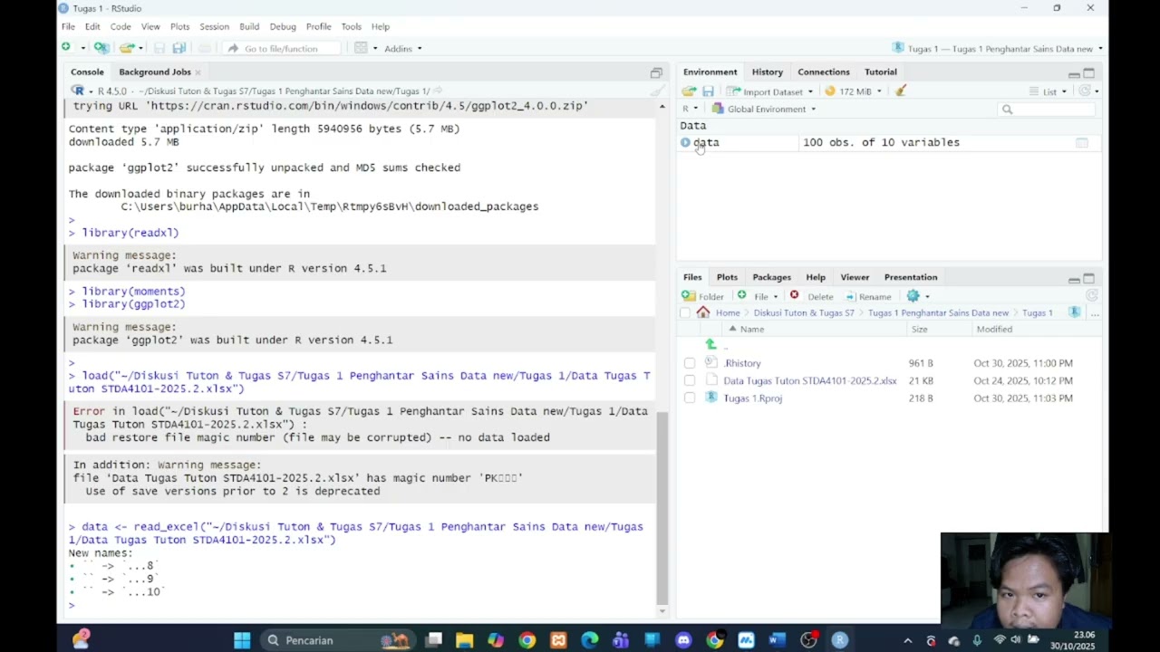Maximize the Console pane
The height and width of the screenshot is (652, 1160).
(x=656, y=72)
